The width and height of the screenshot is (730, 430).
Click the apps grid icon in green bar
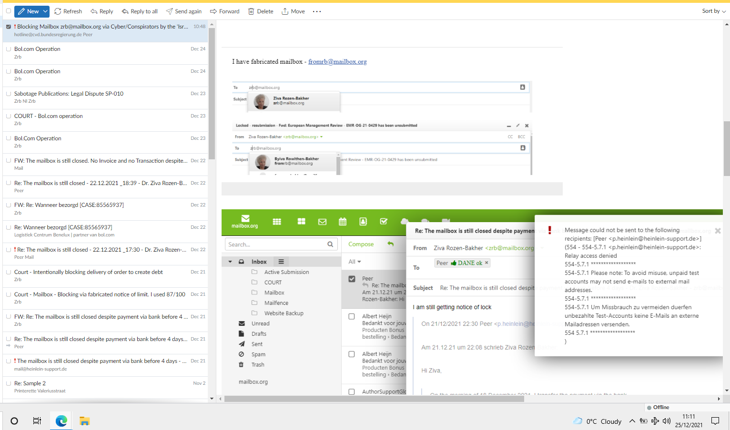click(277, 222)
